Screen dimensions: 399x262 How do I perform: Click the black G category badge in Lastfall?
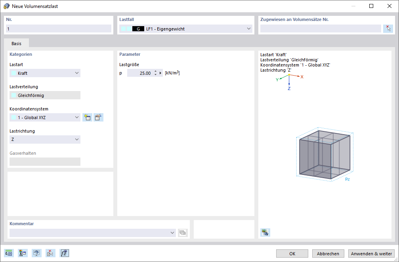(x=138, y=29)
